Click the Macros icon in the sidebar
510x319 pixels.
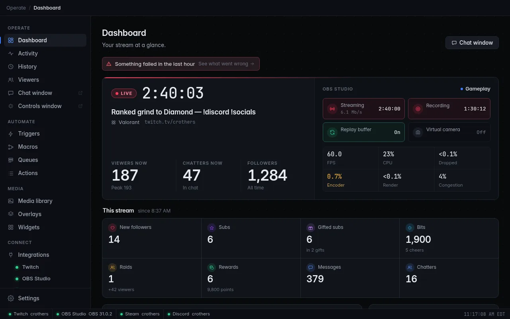pos(11,147)
